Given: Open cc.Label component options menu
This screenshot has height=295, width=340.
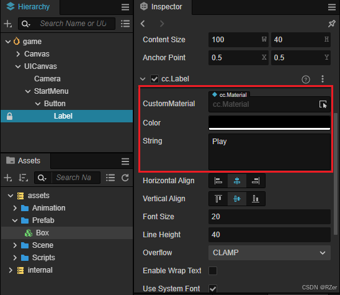Looking at the screenshot, I should [323, 79].
